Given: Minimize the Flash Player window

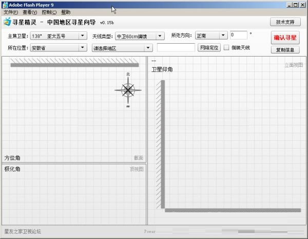Looking at the screenshot, I should click(289, 5).
